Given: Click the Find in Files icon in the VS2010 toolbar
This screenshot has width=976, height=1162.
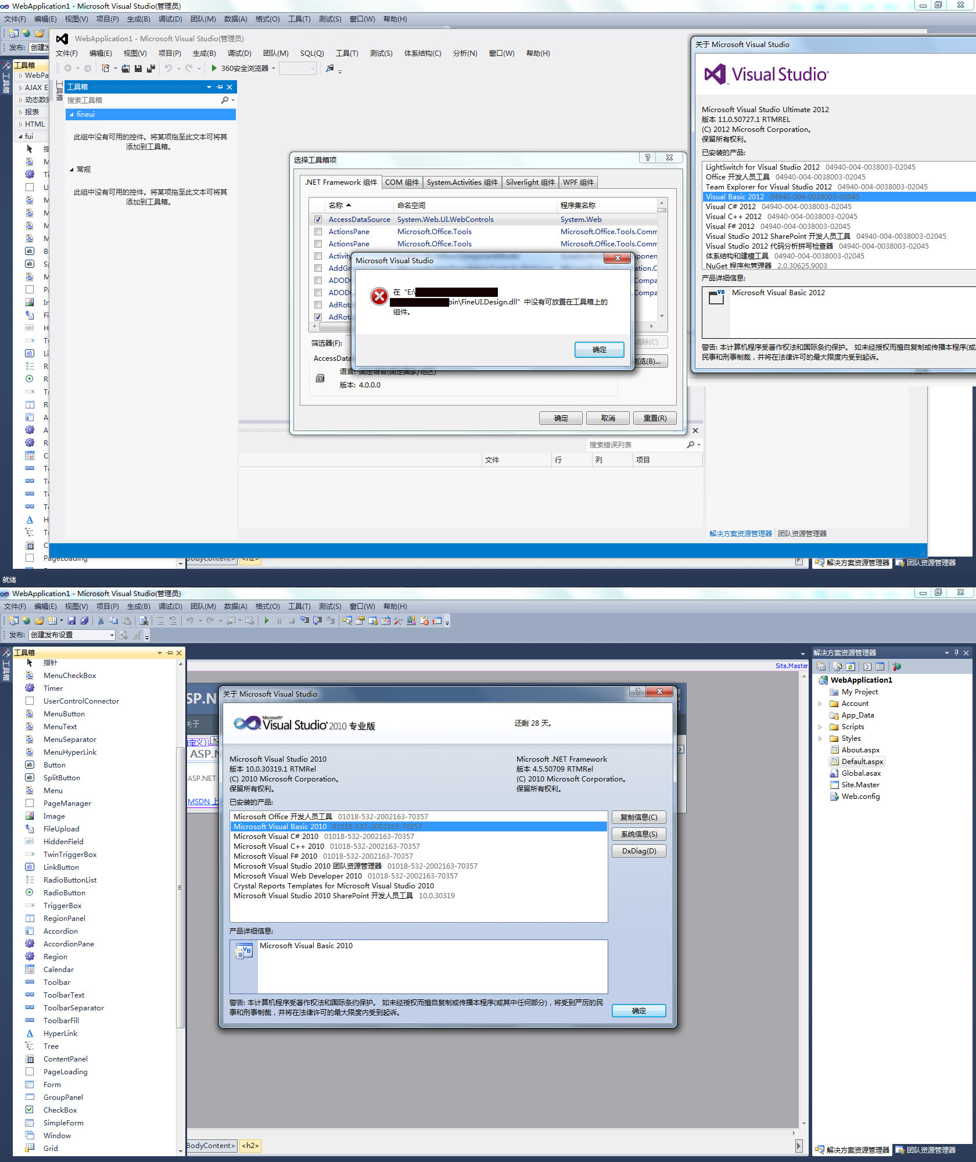Looking at the screenshot, I should click(143, 621).
